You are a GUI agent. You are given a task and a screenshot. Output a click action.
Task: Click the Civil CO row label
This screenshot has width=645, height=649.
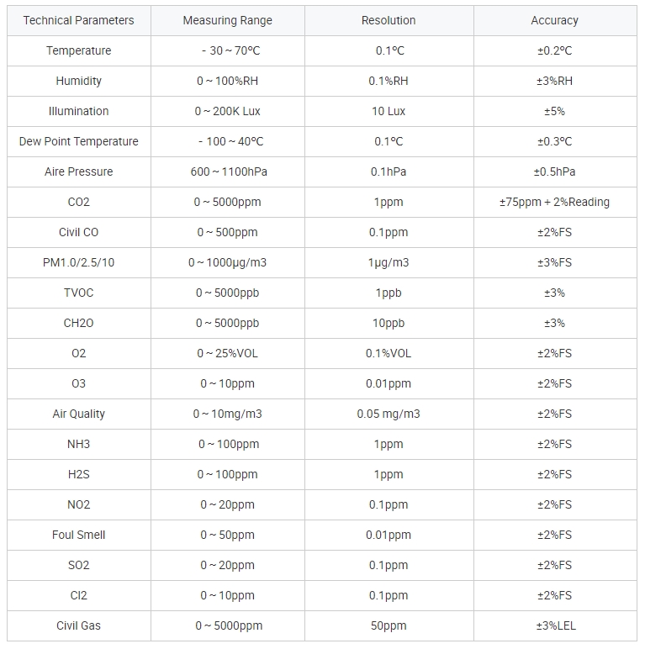[78, 232]
